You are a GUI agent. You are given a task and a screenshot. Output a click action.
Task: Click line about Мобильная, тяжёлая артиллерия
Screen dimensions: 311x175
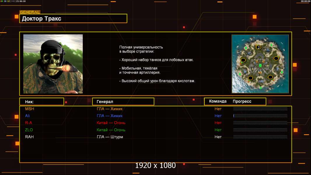click(140, 70)
